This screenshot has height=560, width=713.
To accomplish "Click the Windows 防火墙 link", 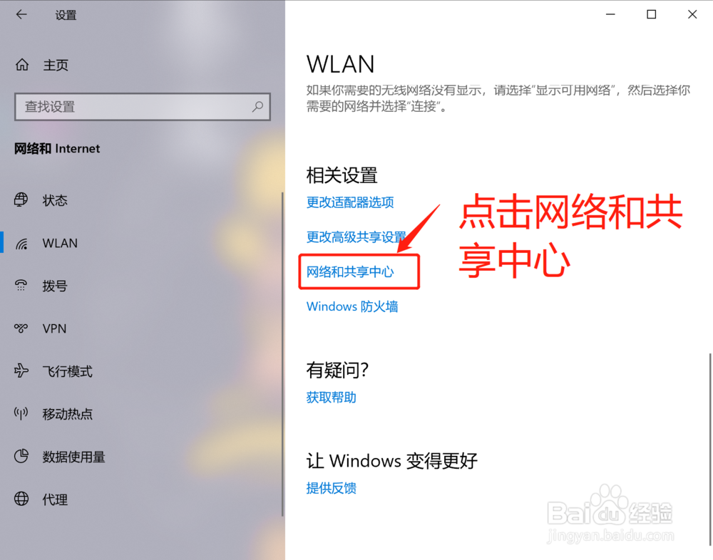I will (352, 306).
